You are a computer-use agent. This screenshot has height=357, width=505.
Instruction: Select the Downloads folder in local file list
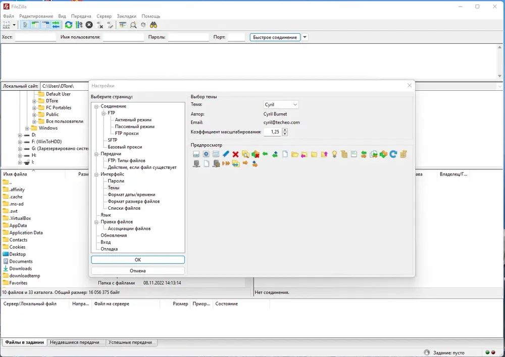point(21,269)
